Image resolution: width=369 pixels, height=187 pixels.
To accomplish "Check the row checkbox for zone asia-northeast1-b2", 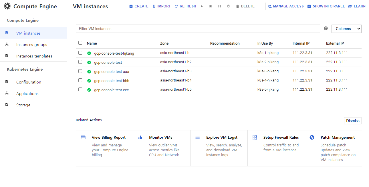I will coord(80,62).
